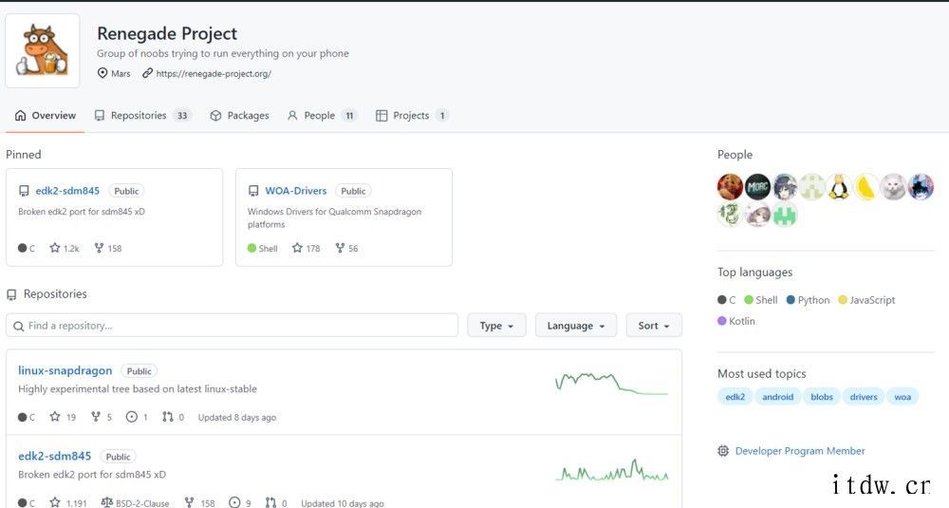Viewport: 949px width, 508px height.
Task: Click the Mars location pin icon
Action: pyautogui.click(x=102, y=73)
